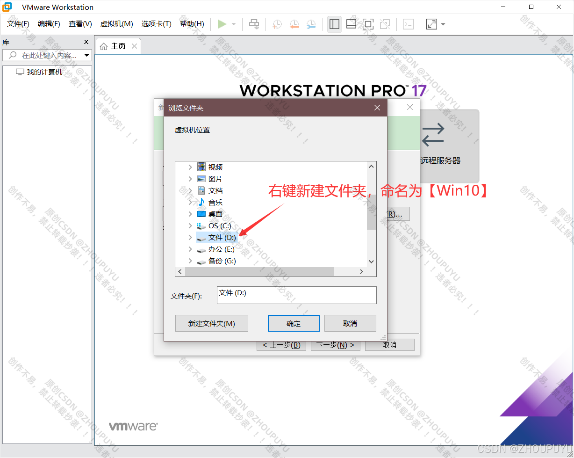Expand the 图片 folder node
This screenshot has width=574, height=458.
(190, 179)
